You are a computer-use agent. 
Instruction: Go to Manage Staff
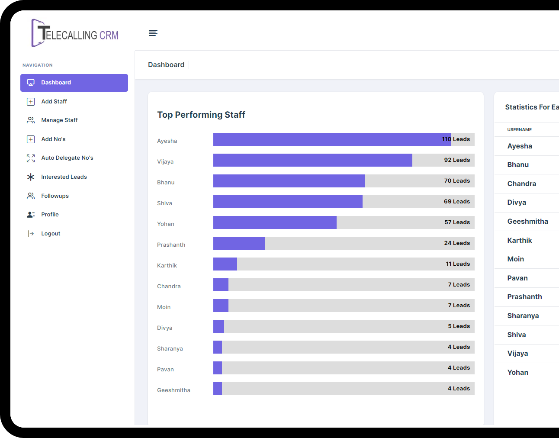(74, 120)
